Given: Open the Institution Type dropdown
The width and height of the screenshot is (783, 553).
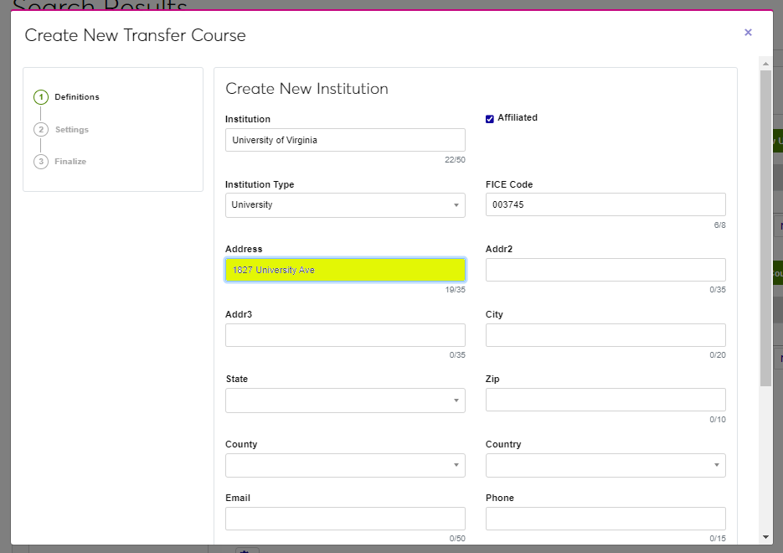Looking at the screenshot, I should click(345, 205).
